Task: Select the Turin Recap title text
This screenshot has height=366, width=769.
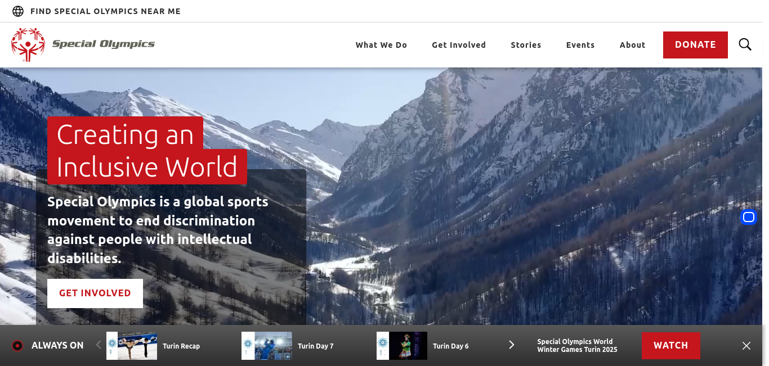Action: (x=181, y=346)
